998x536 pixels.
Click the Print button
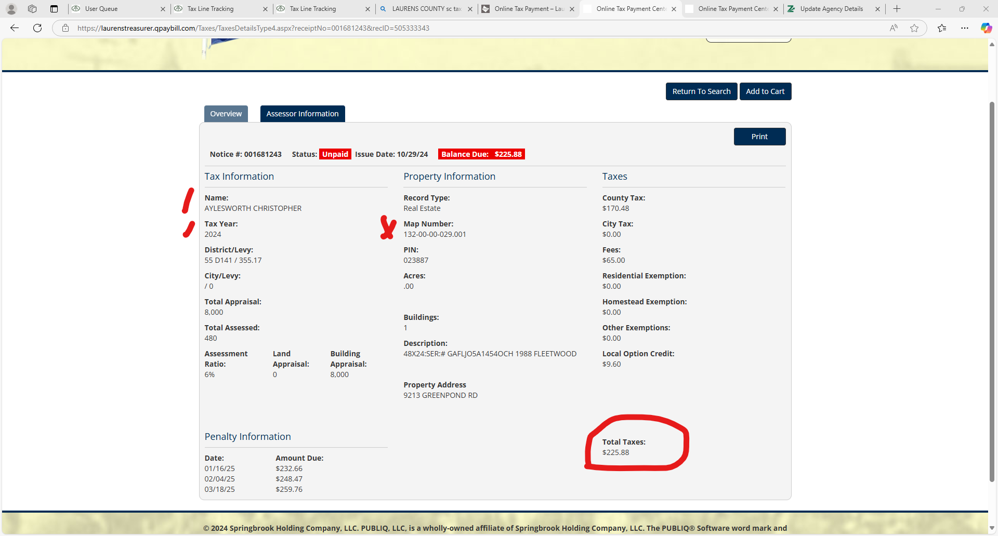[x=759, y=137]
